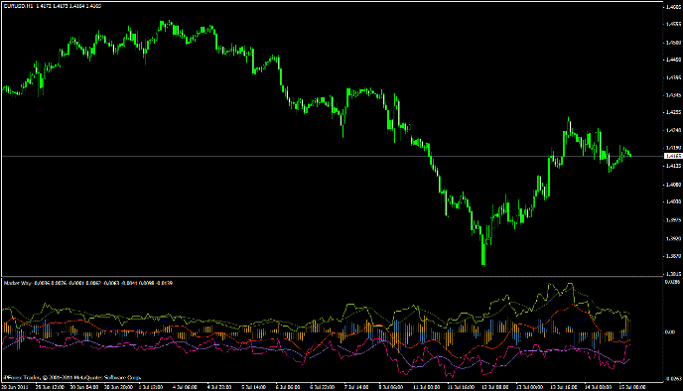Screen dimensions: 683x391
Task: Click the 12 Jul 08:00 time label
Action: point(495,387)
